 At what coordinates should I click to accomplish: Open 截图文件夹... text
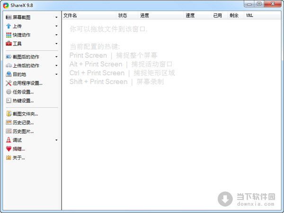25,114
